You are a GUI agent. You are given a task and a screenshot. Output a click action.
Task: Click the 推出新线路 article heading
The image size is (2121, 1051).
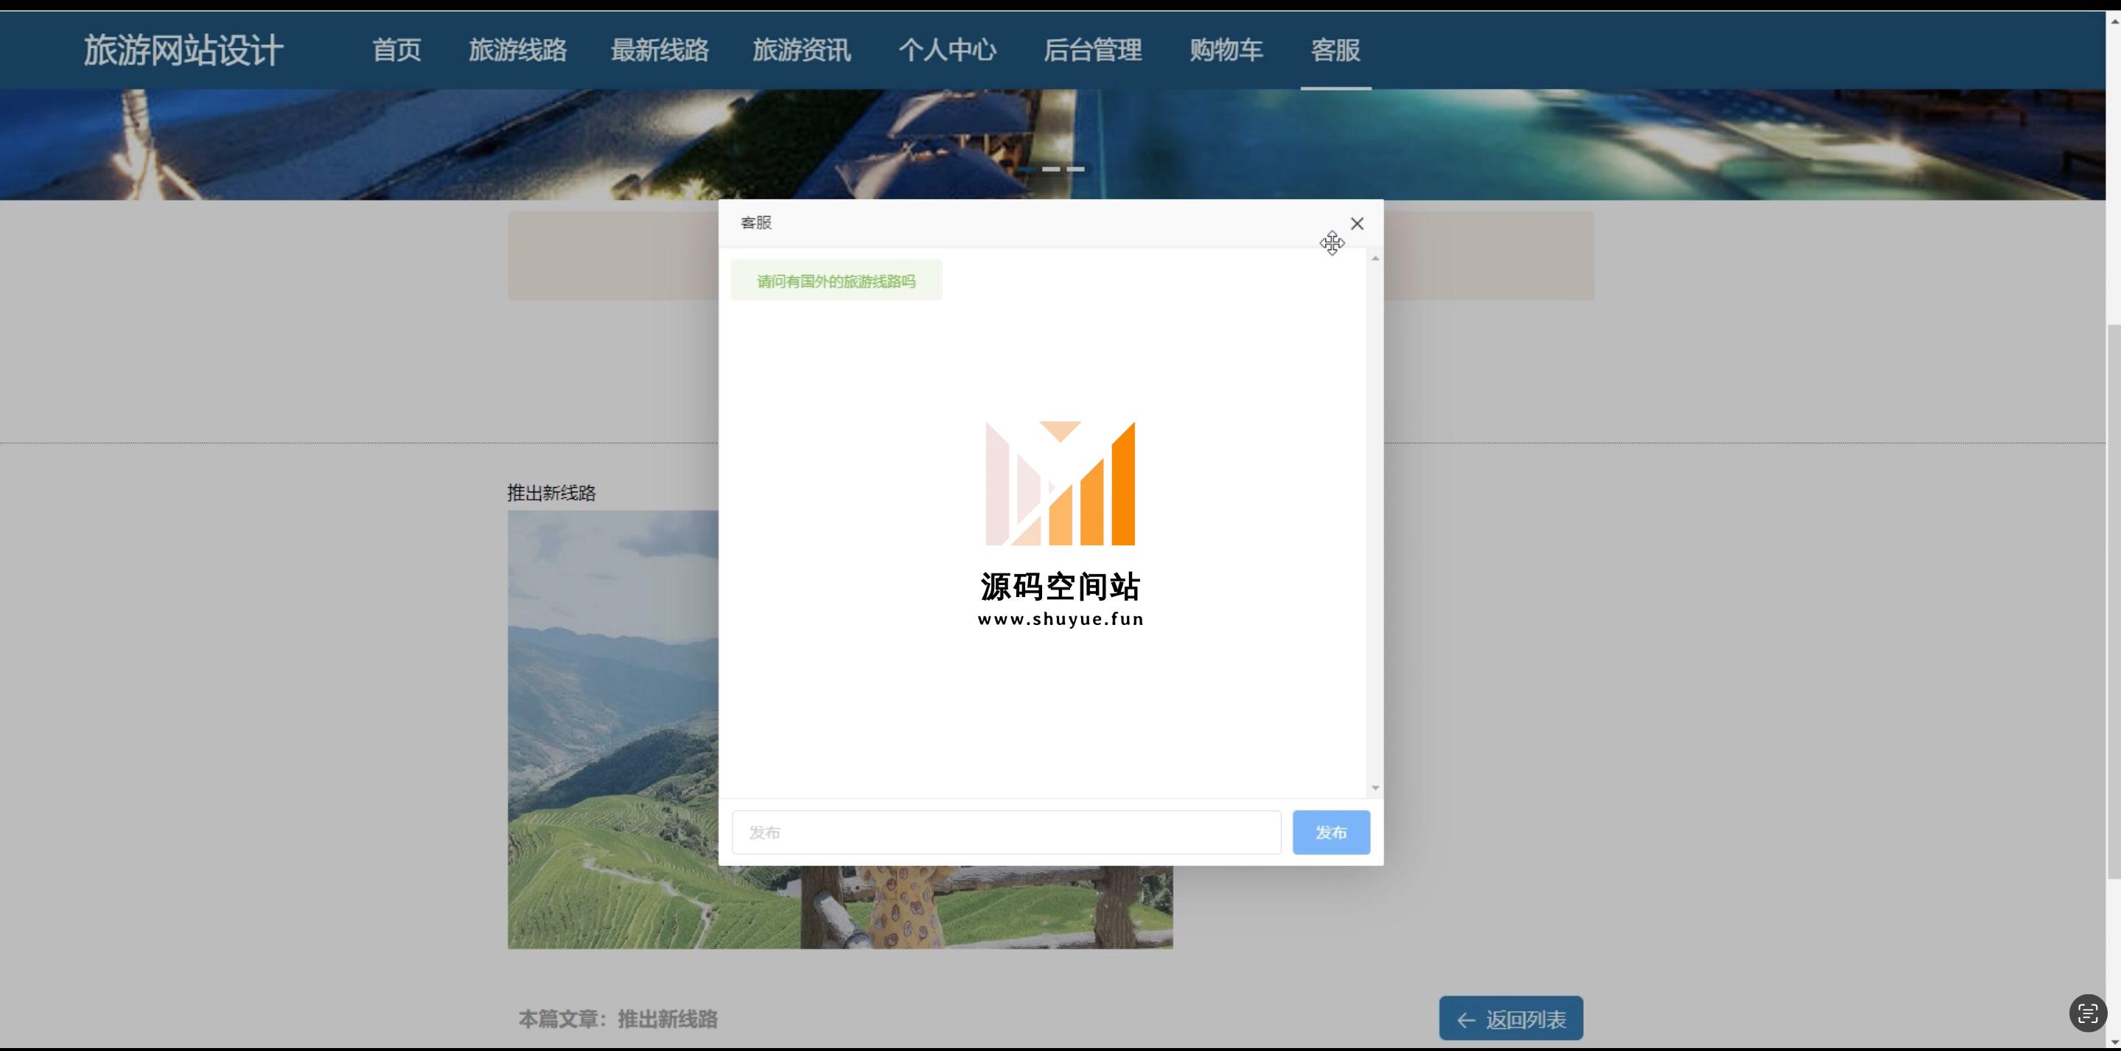click(x=551, y=492)
